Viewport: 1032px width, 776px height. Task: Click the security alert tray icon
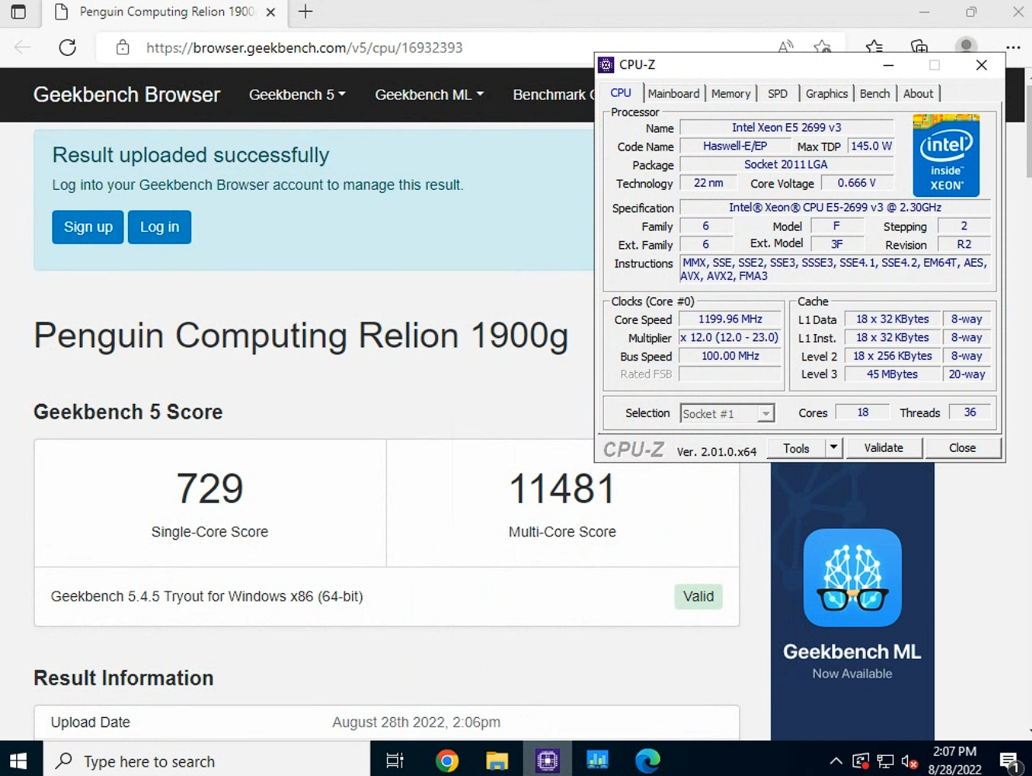point(861,761)
